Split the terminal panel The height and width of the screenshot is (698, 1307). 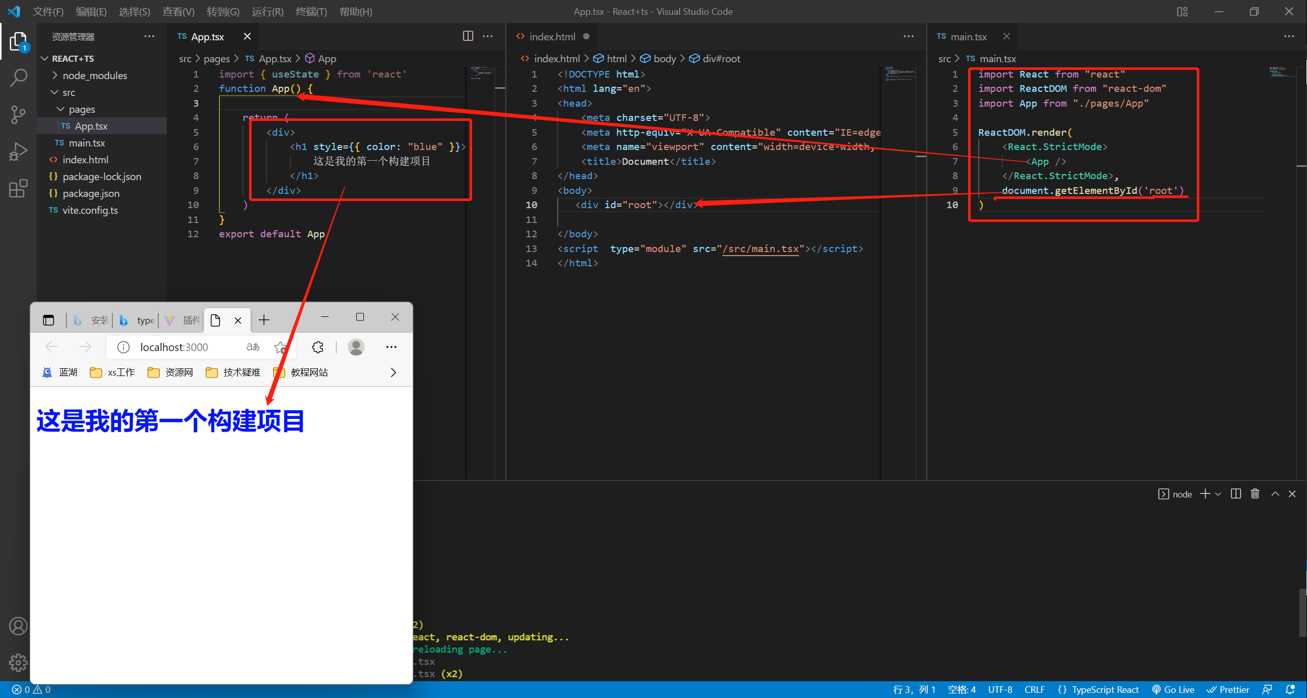1236,493
